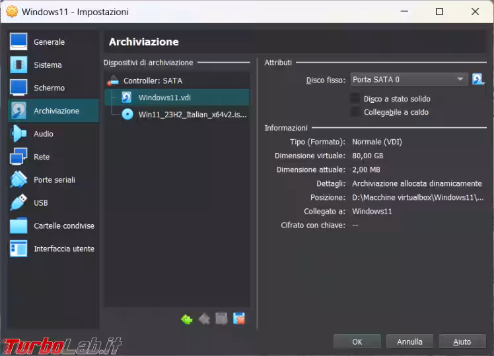Click the Audio speaker icon
The width and height of the screenshot is (494, 356).
pyautogui.click(x=18, y=134)
